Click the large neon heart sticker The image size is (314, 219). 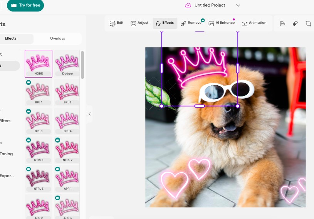pyautogui.click(x=174, y=185)
